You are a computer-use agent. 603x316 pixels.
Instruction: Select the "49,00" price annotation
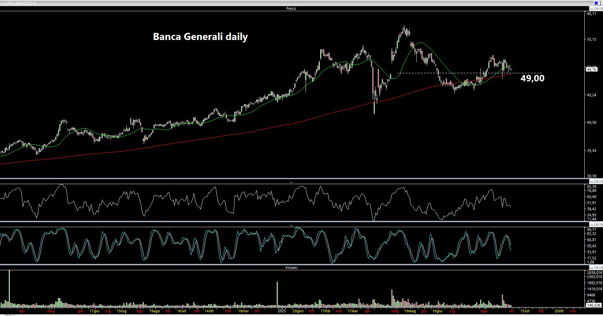point(532,78)
